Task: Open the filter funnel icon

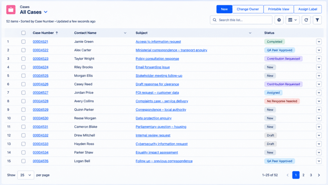Action: (x=317, y=20)
